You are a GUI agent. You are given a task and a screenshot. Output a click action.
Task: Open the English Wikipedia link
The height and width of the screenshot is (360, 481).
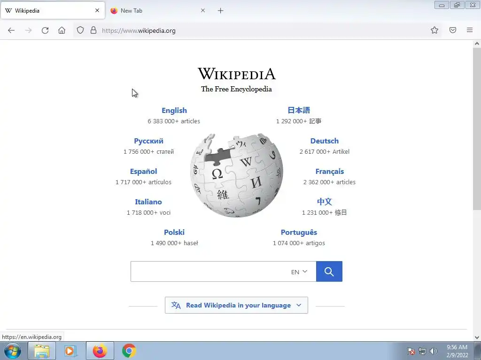click(174, 111)
